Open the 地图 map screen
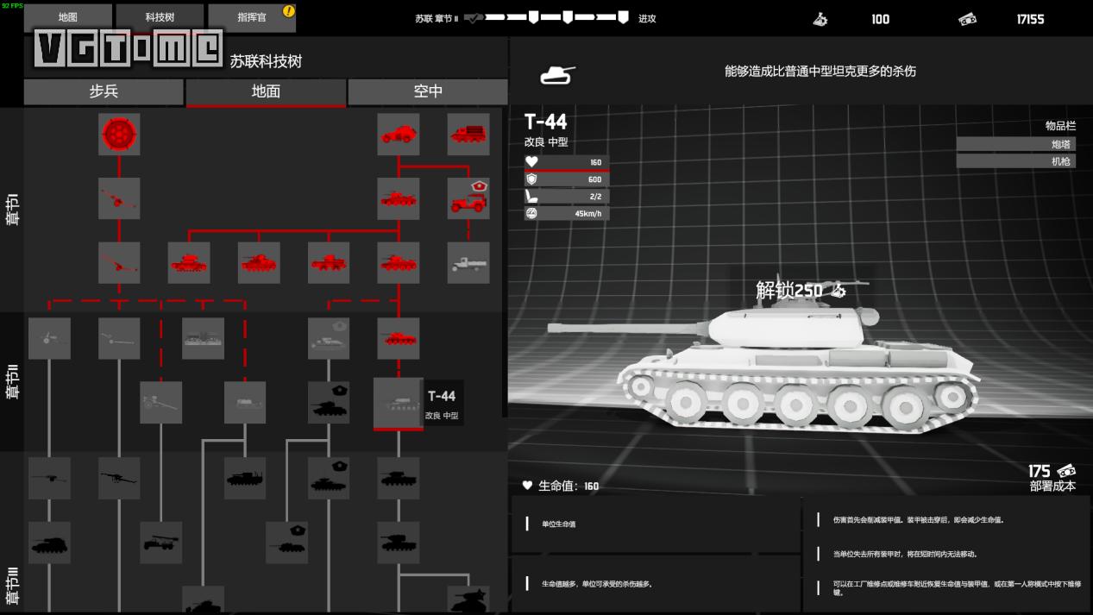This screenshot has width=1093, height=615. click(68, 17)
